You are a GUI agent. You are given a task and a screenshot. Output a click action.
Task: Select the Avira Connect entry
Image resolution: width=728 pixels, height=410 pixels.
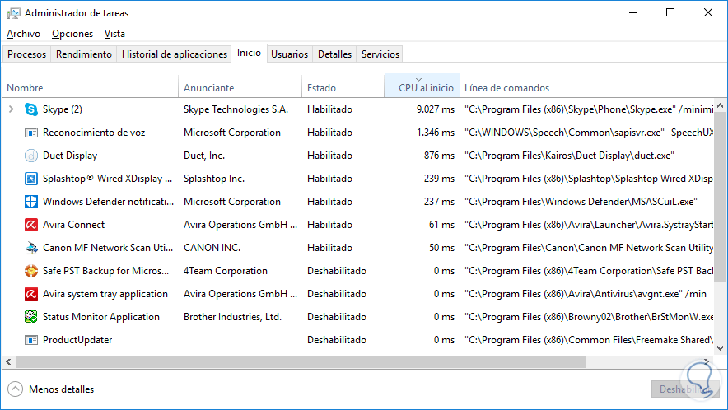tap(74, 225)
